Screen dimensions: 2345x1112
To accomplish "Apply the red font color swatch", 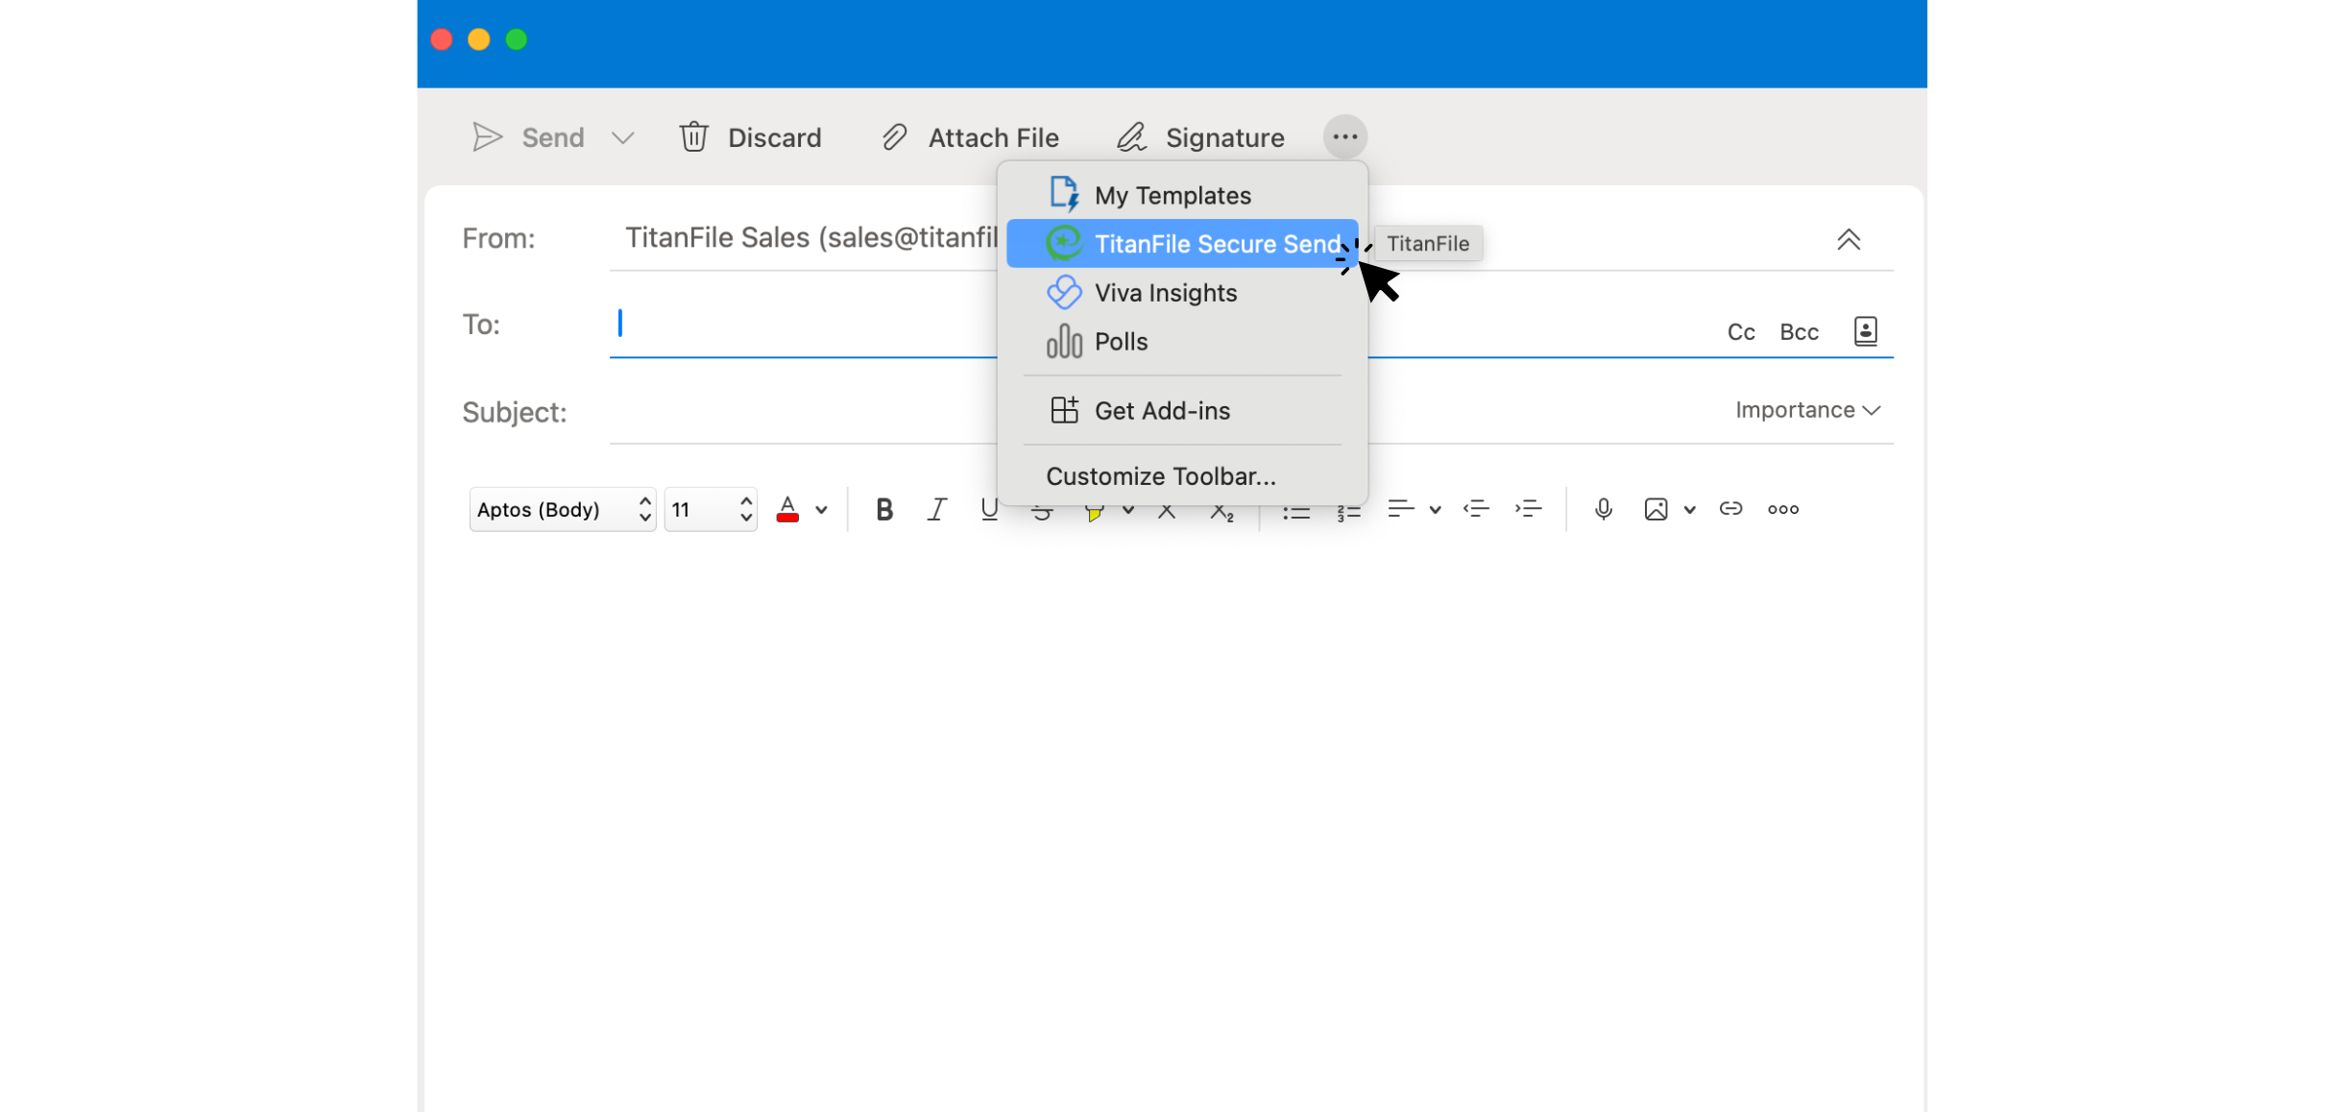I will point(787,509).
